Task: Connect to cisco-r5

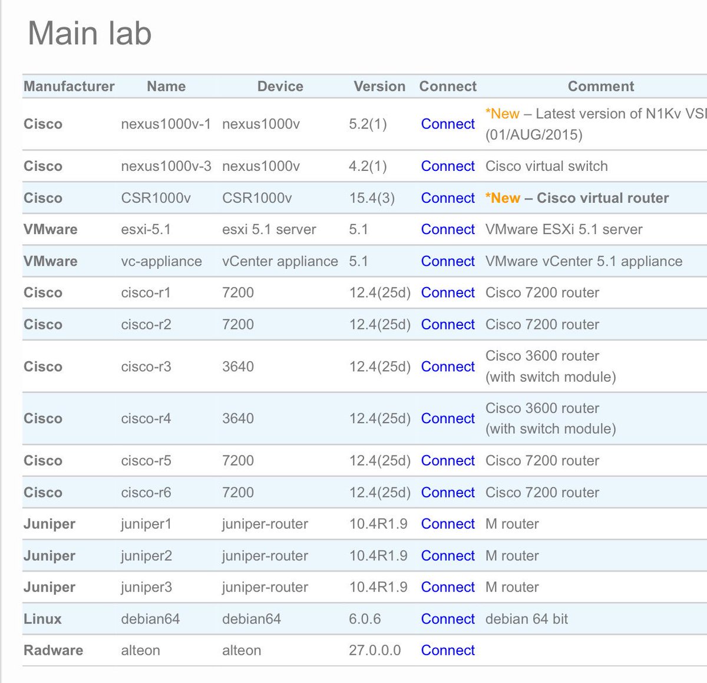Action: click(448, 461)
